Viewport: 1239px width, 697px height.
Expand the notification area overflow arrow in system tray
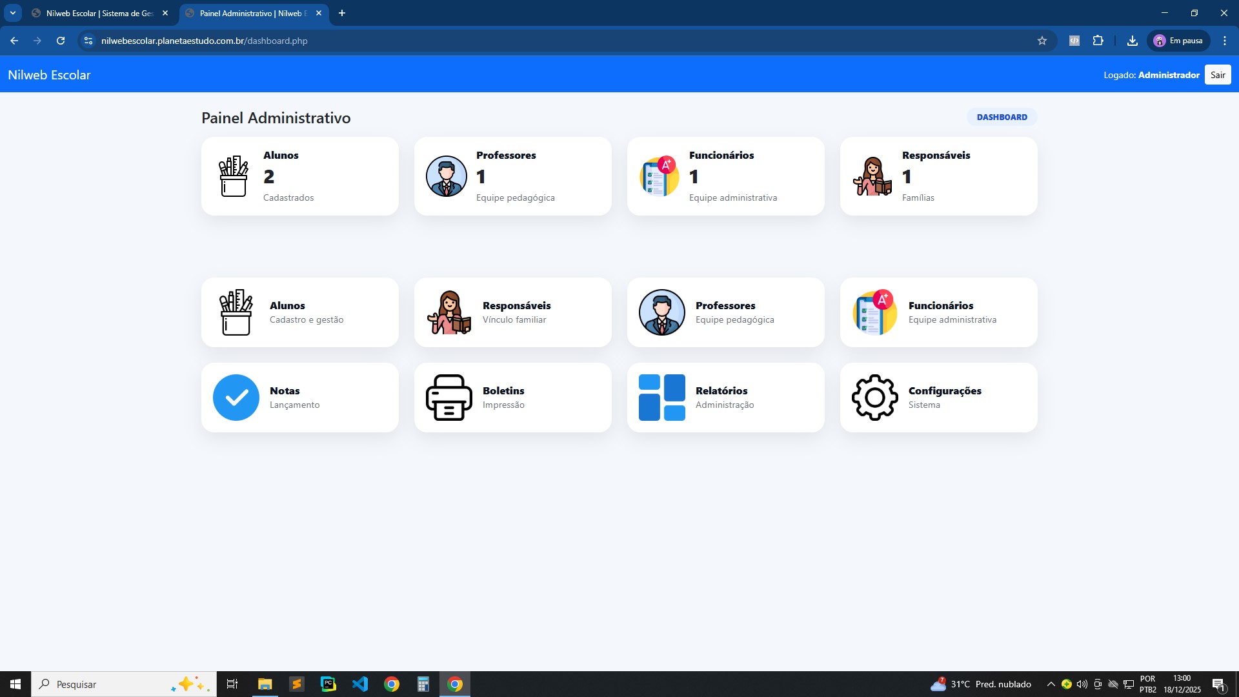point(1051,683)
